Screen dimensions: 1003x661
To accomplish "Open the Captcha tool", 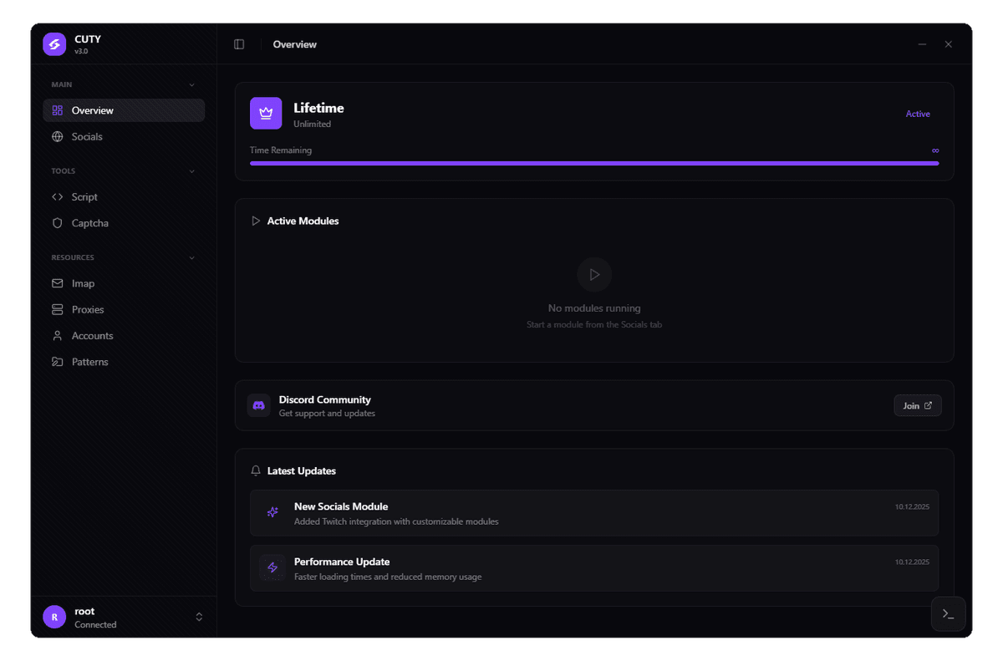I will tap(89, 223).
